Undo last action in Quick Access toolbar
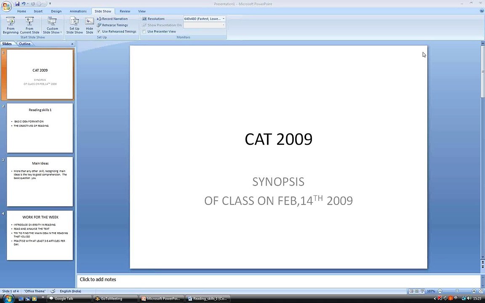Image resolution: width=485 pixels, height=303 pixels. pyautogui.click(x=24, y=4)
